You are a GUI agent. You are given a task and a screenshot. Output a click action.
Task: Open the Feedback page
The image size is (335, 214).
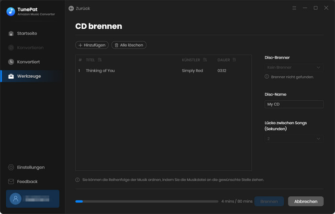[27, 182]
